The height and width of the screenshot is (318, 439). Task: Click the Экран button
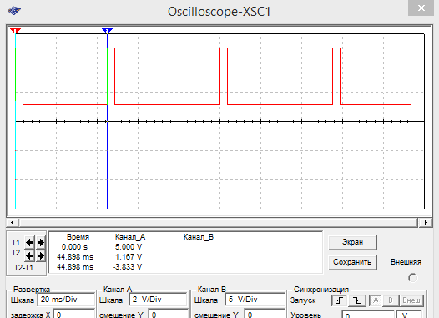(352, 242)
